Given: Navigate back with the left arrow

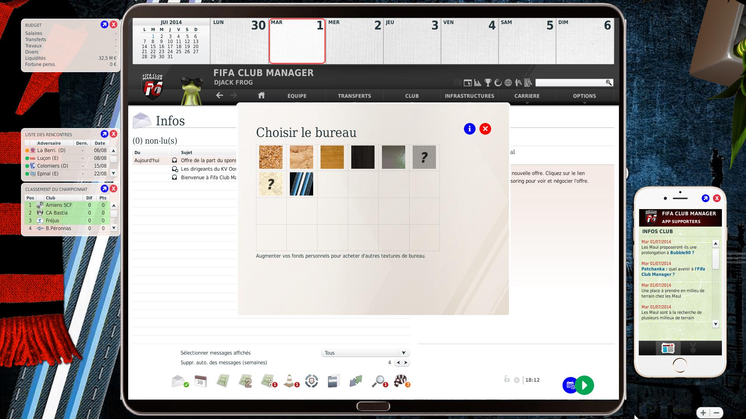Looking at the screenshot, I should coord(220,95).
